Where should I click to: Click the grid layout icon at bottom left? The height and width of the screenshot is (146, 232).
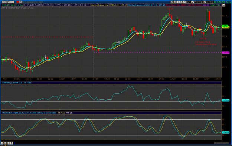tap(2, 143)
